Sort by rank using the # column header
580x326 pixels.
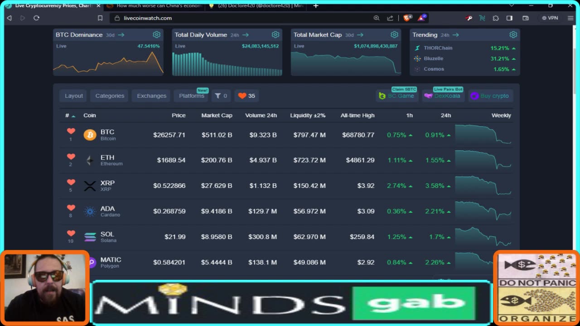point(70,115)
